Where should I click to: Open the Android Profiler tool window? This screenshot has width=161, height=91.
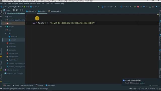(x=27, y=85)
